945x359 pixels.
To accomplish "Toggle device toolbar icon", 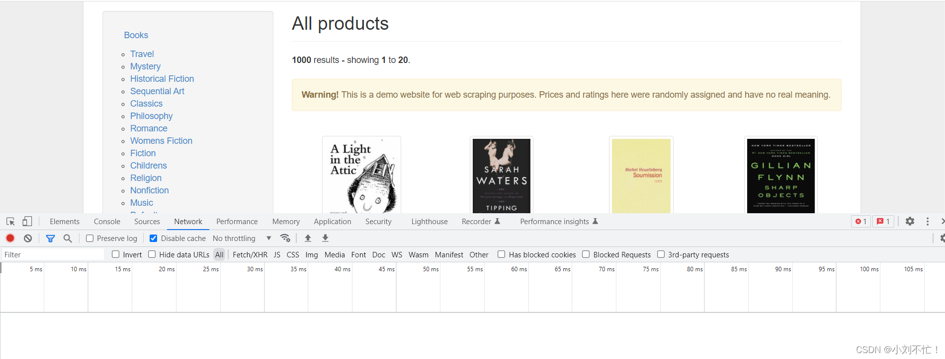I will tap(27, 222).
